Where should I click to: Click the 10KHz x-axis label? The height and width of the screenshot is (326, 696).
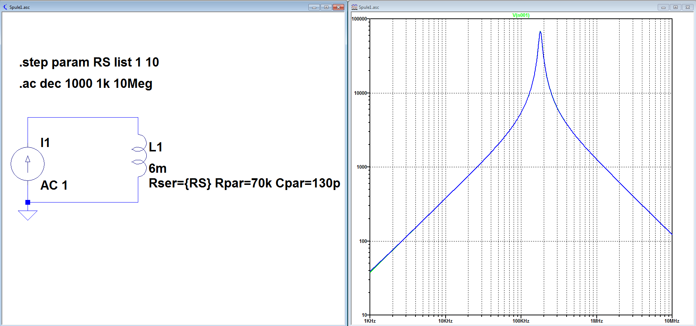click(445, 321)
